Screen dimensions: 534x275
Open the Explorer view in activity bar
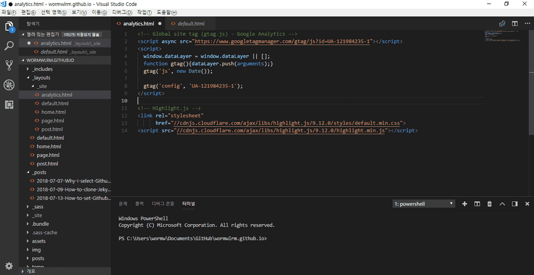pos(9,27)
